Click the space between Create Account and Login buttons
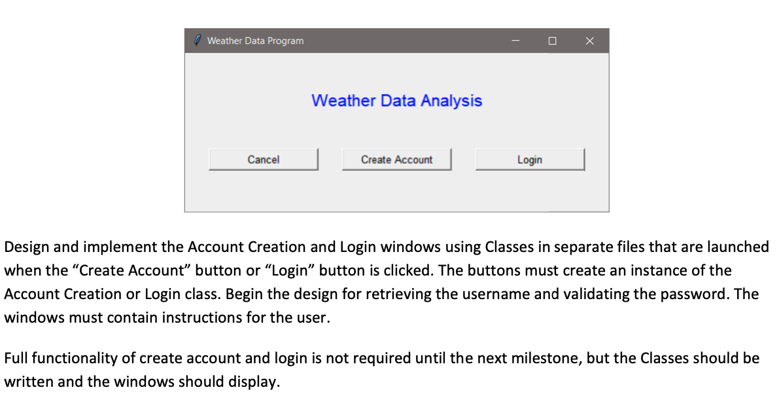 pyautogui.click(x=464, y=159)
